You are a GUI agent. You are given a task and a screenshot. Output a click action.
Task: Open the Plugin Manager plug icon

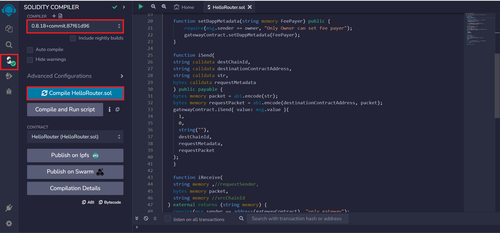9,208
